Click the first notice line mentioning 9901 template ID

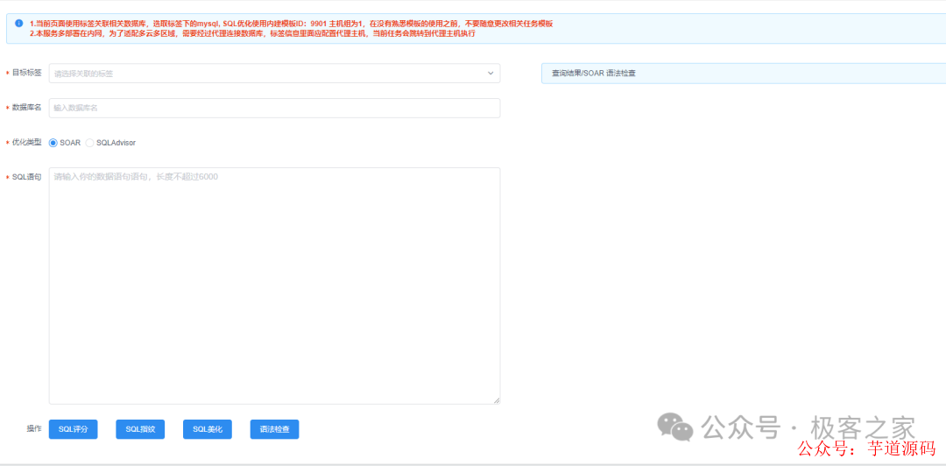coord(292,24)
